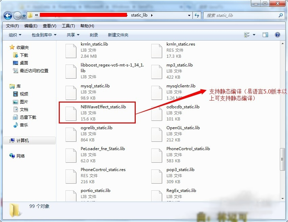Open the 音乐 library

[x=21, y=125]
